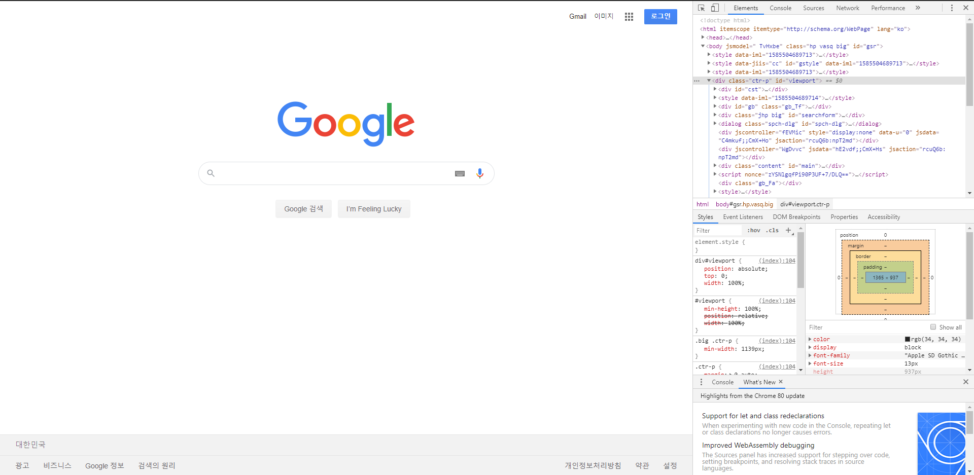
Task: Click the new style rule plus icon
Action: [x=788, y=230]
